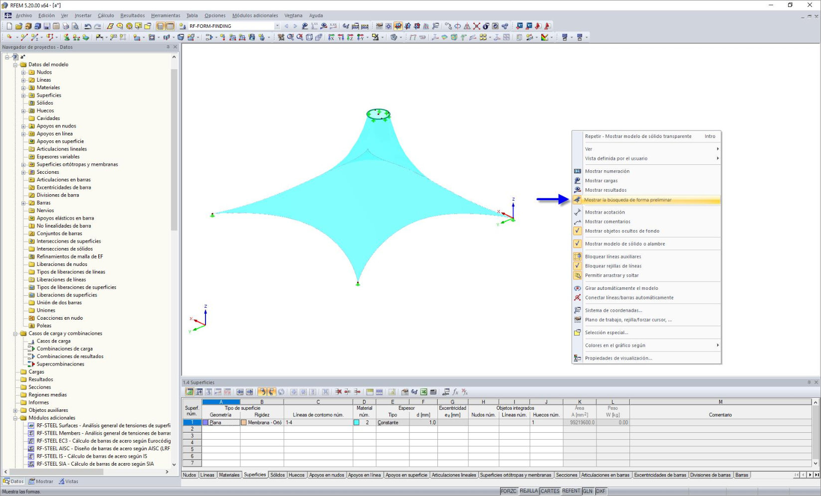The height and width of the screenshot is (496, 821).
Task: Switch to the Líneas table tab
Action: (x=207, y=475)
